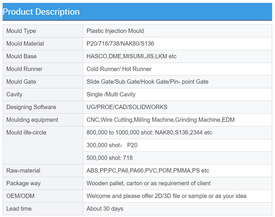Click the Designing Software label
This screenshot has width=275, height=217.
[31, 107]
